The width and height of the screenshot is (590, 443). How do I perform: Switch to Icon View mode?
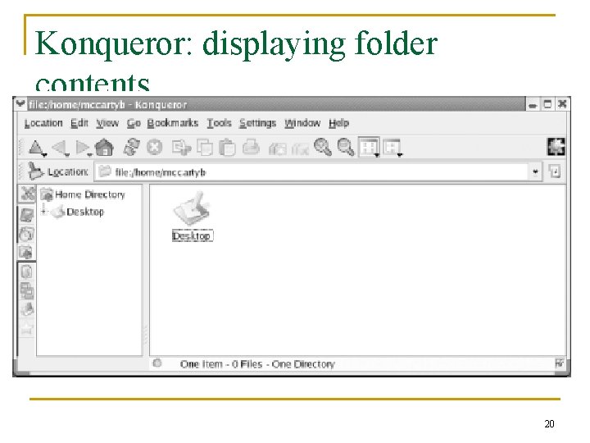click(368, 147)
